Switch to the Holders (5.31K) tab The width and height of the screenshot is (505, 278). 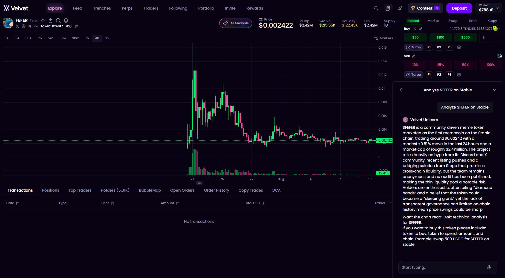click(115, 190)
